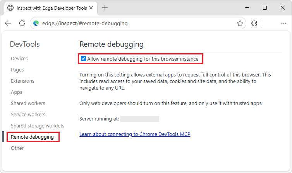The height and width of the screenshot is (173, 292).
Task: Open Other section in sidebar
Action: click(17, 148)
